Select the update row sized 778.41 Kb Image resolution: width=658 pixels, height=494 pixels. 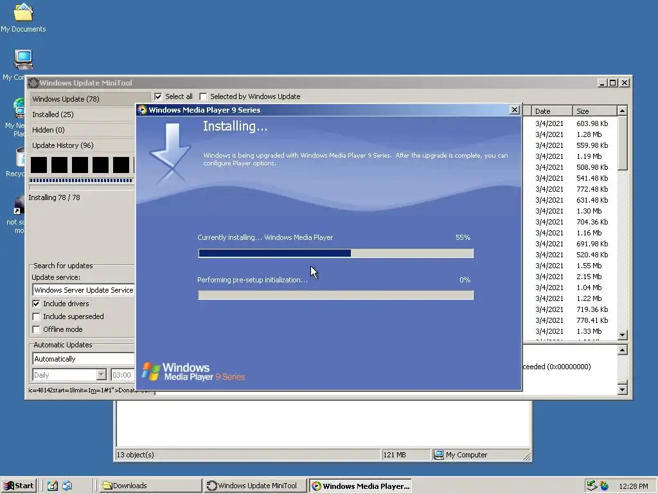(x=571, y=320)
